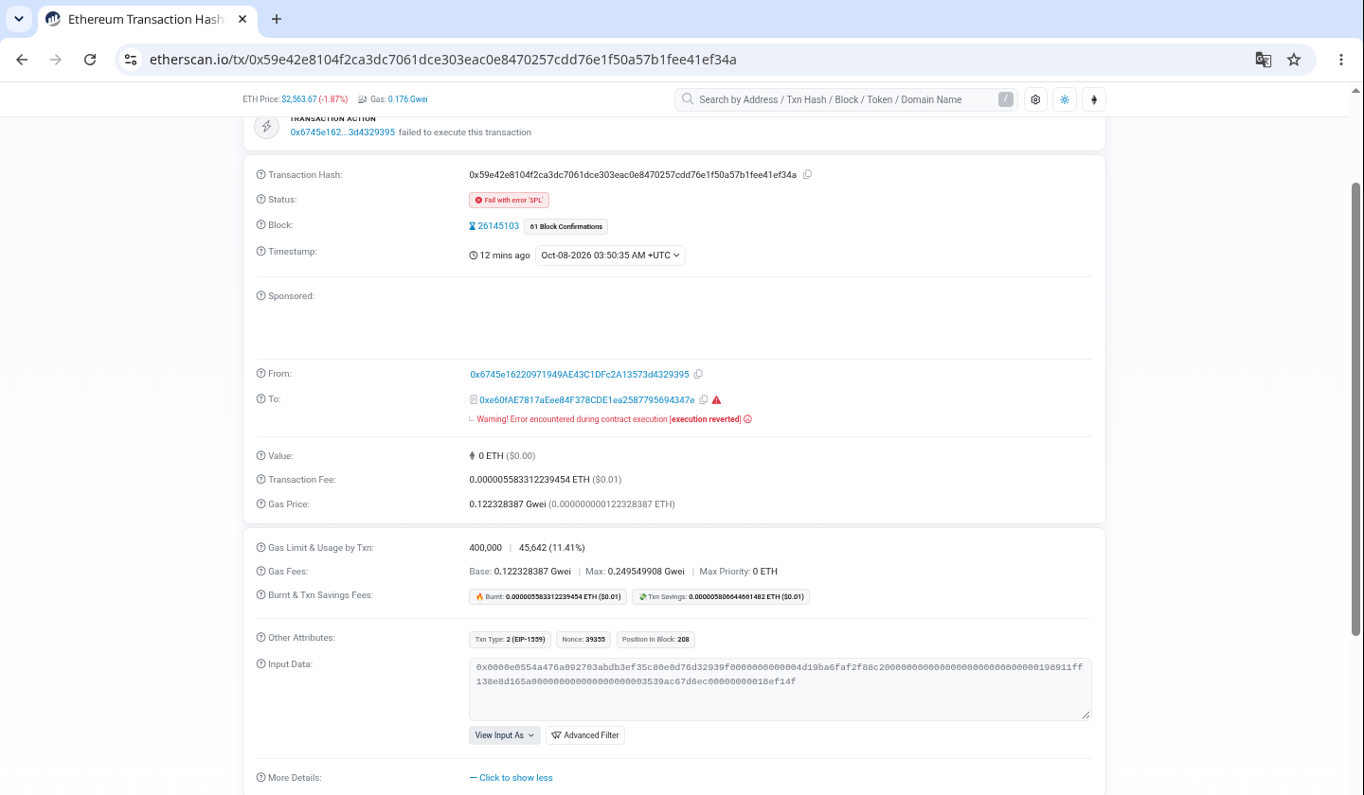Viewport: 1364px width, 795px height.
Task: Click the red warning triangle beside To address
Action: coord(716,400)
